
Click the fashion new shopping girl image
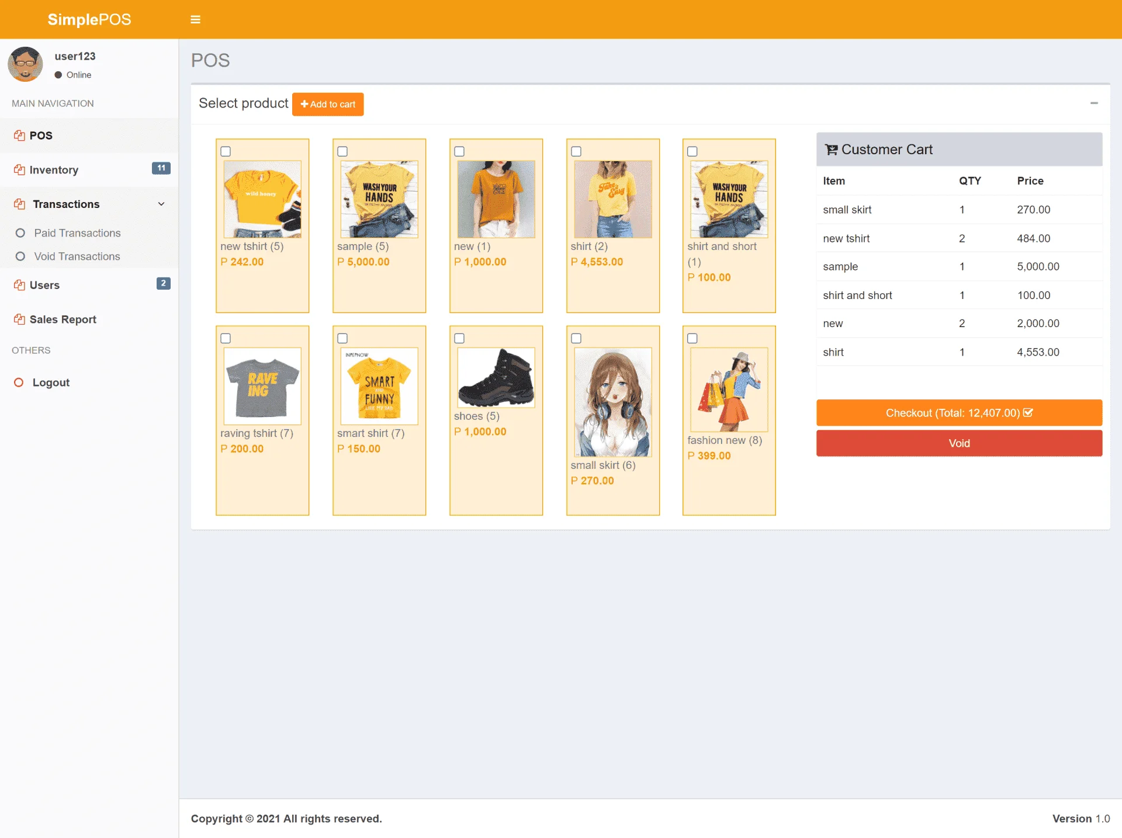coord(729,390)
